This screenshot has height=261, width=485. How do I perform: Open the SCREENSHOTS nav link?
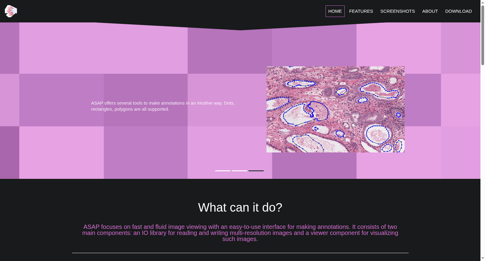(x=397, y=11)
